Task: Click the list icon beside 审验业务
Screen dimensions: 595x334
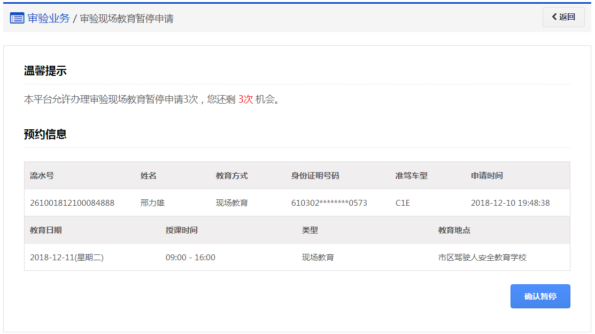Action: click(x=17, y=18)
